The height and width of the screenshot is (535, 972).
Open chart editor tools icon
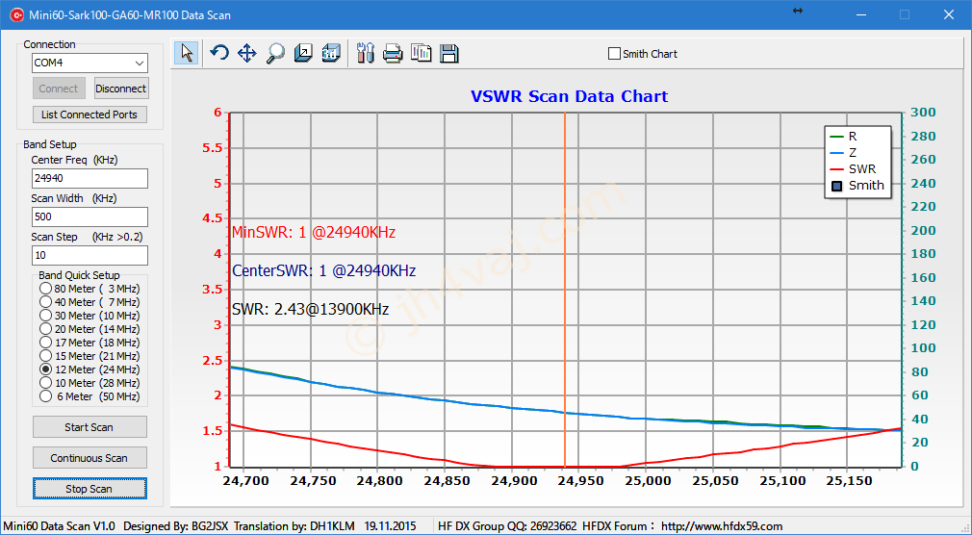click(x=365, y=53)
